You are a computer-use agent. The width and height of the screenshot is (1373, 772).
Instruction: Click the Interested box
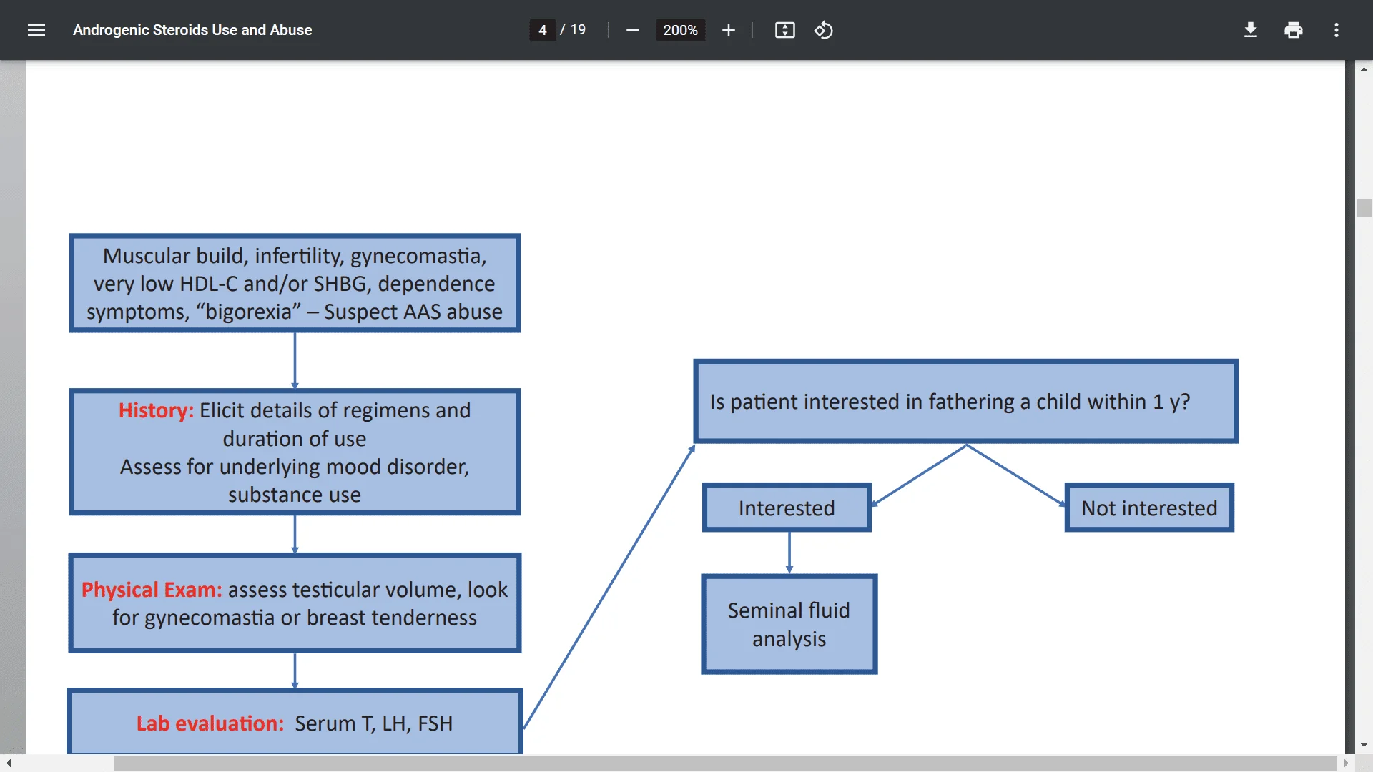[x=787, y=508]
